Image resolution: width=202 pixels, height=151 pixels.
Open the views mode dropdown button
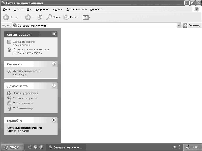click(86, 17)
